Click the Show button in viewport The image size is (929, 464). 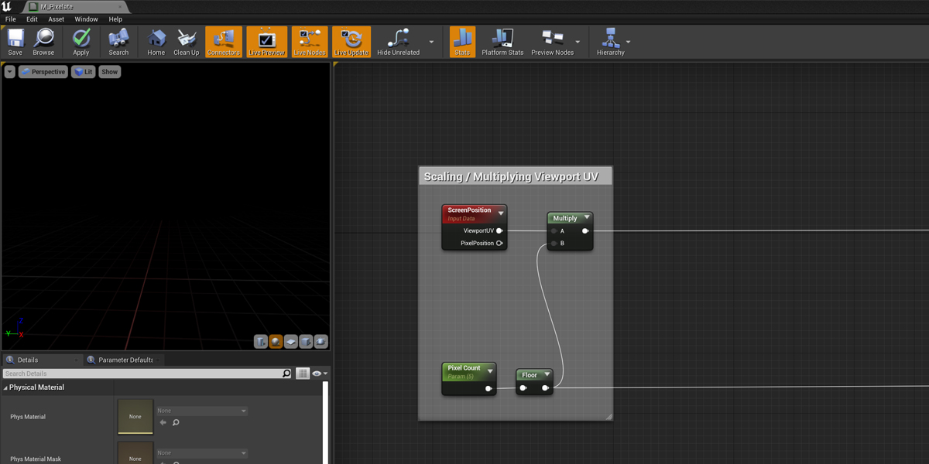(110, 72)
